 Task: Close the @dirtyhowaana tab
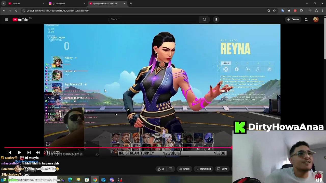coord(125,4)
